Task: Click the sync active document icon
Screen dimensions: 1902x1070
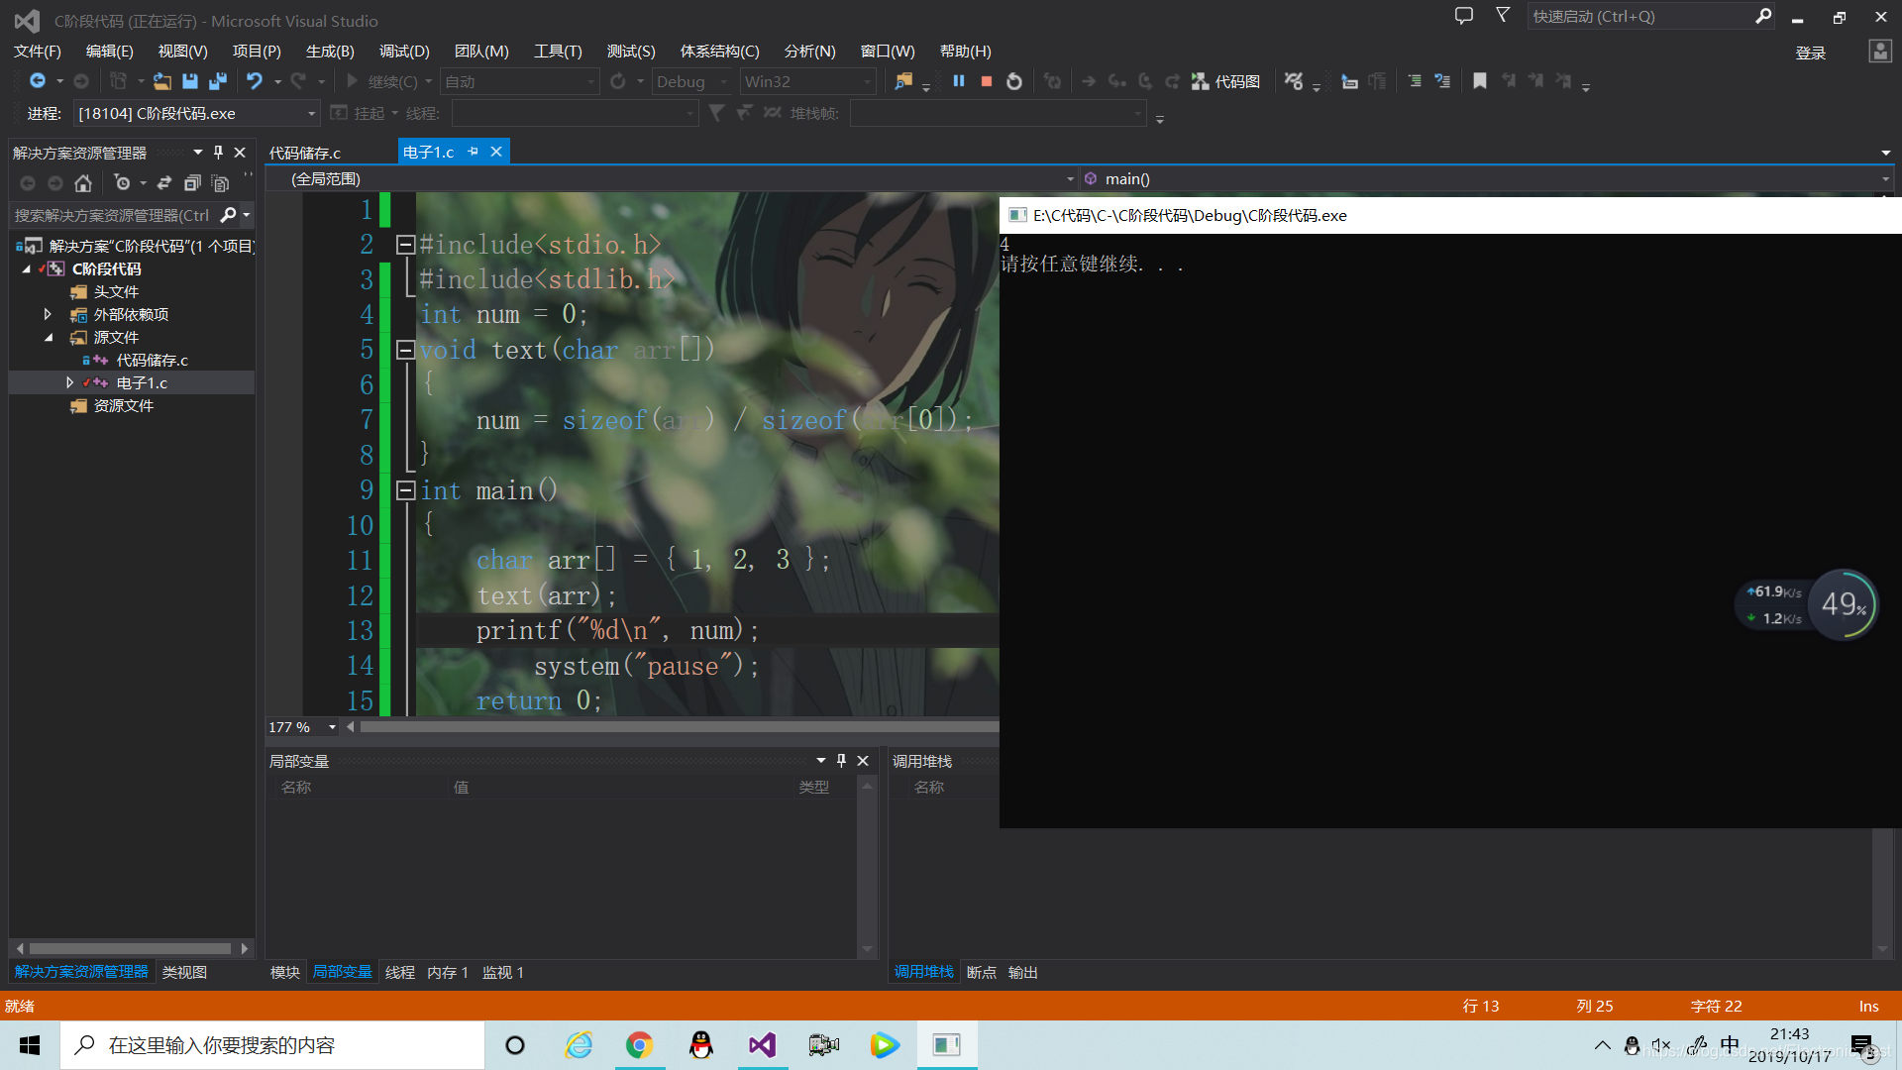Action: point(164,183)
